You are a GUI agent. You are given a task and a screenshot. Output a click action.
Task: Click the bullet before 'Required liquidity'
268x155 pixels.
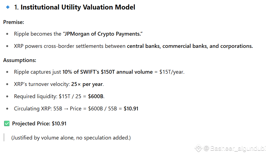tap(8, 97)
